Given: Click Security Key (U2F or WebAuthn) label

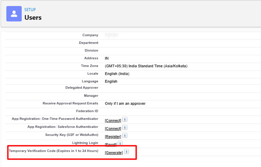Looking at the screenshot, I should 72,135.
